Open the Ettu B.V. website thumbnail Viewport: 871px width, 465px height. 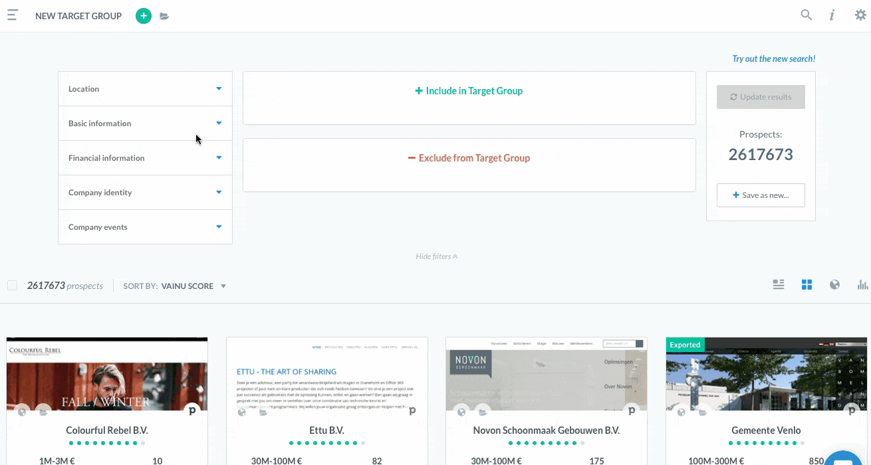pyautogui.click(x=326, y=373)
